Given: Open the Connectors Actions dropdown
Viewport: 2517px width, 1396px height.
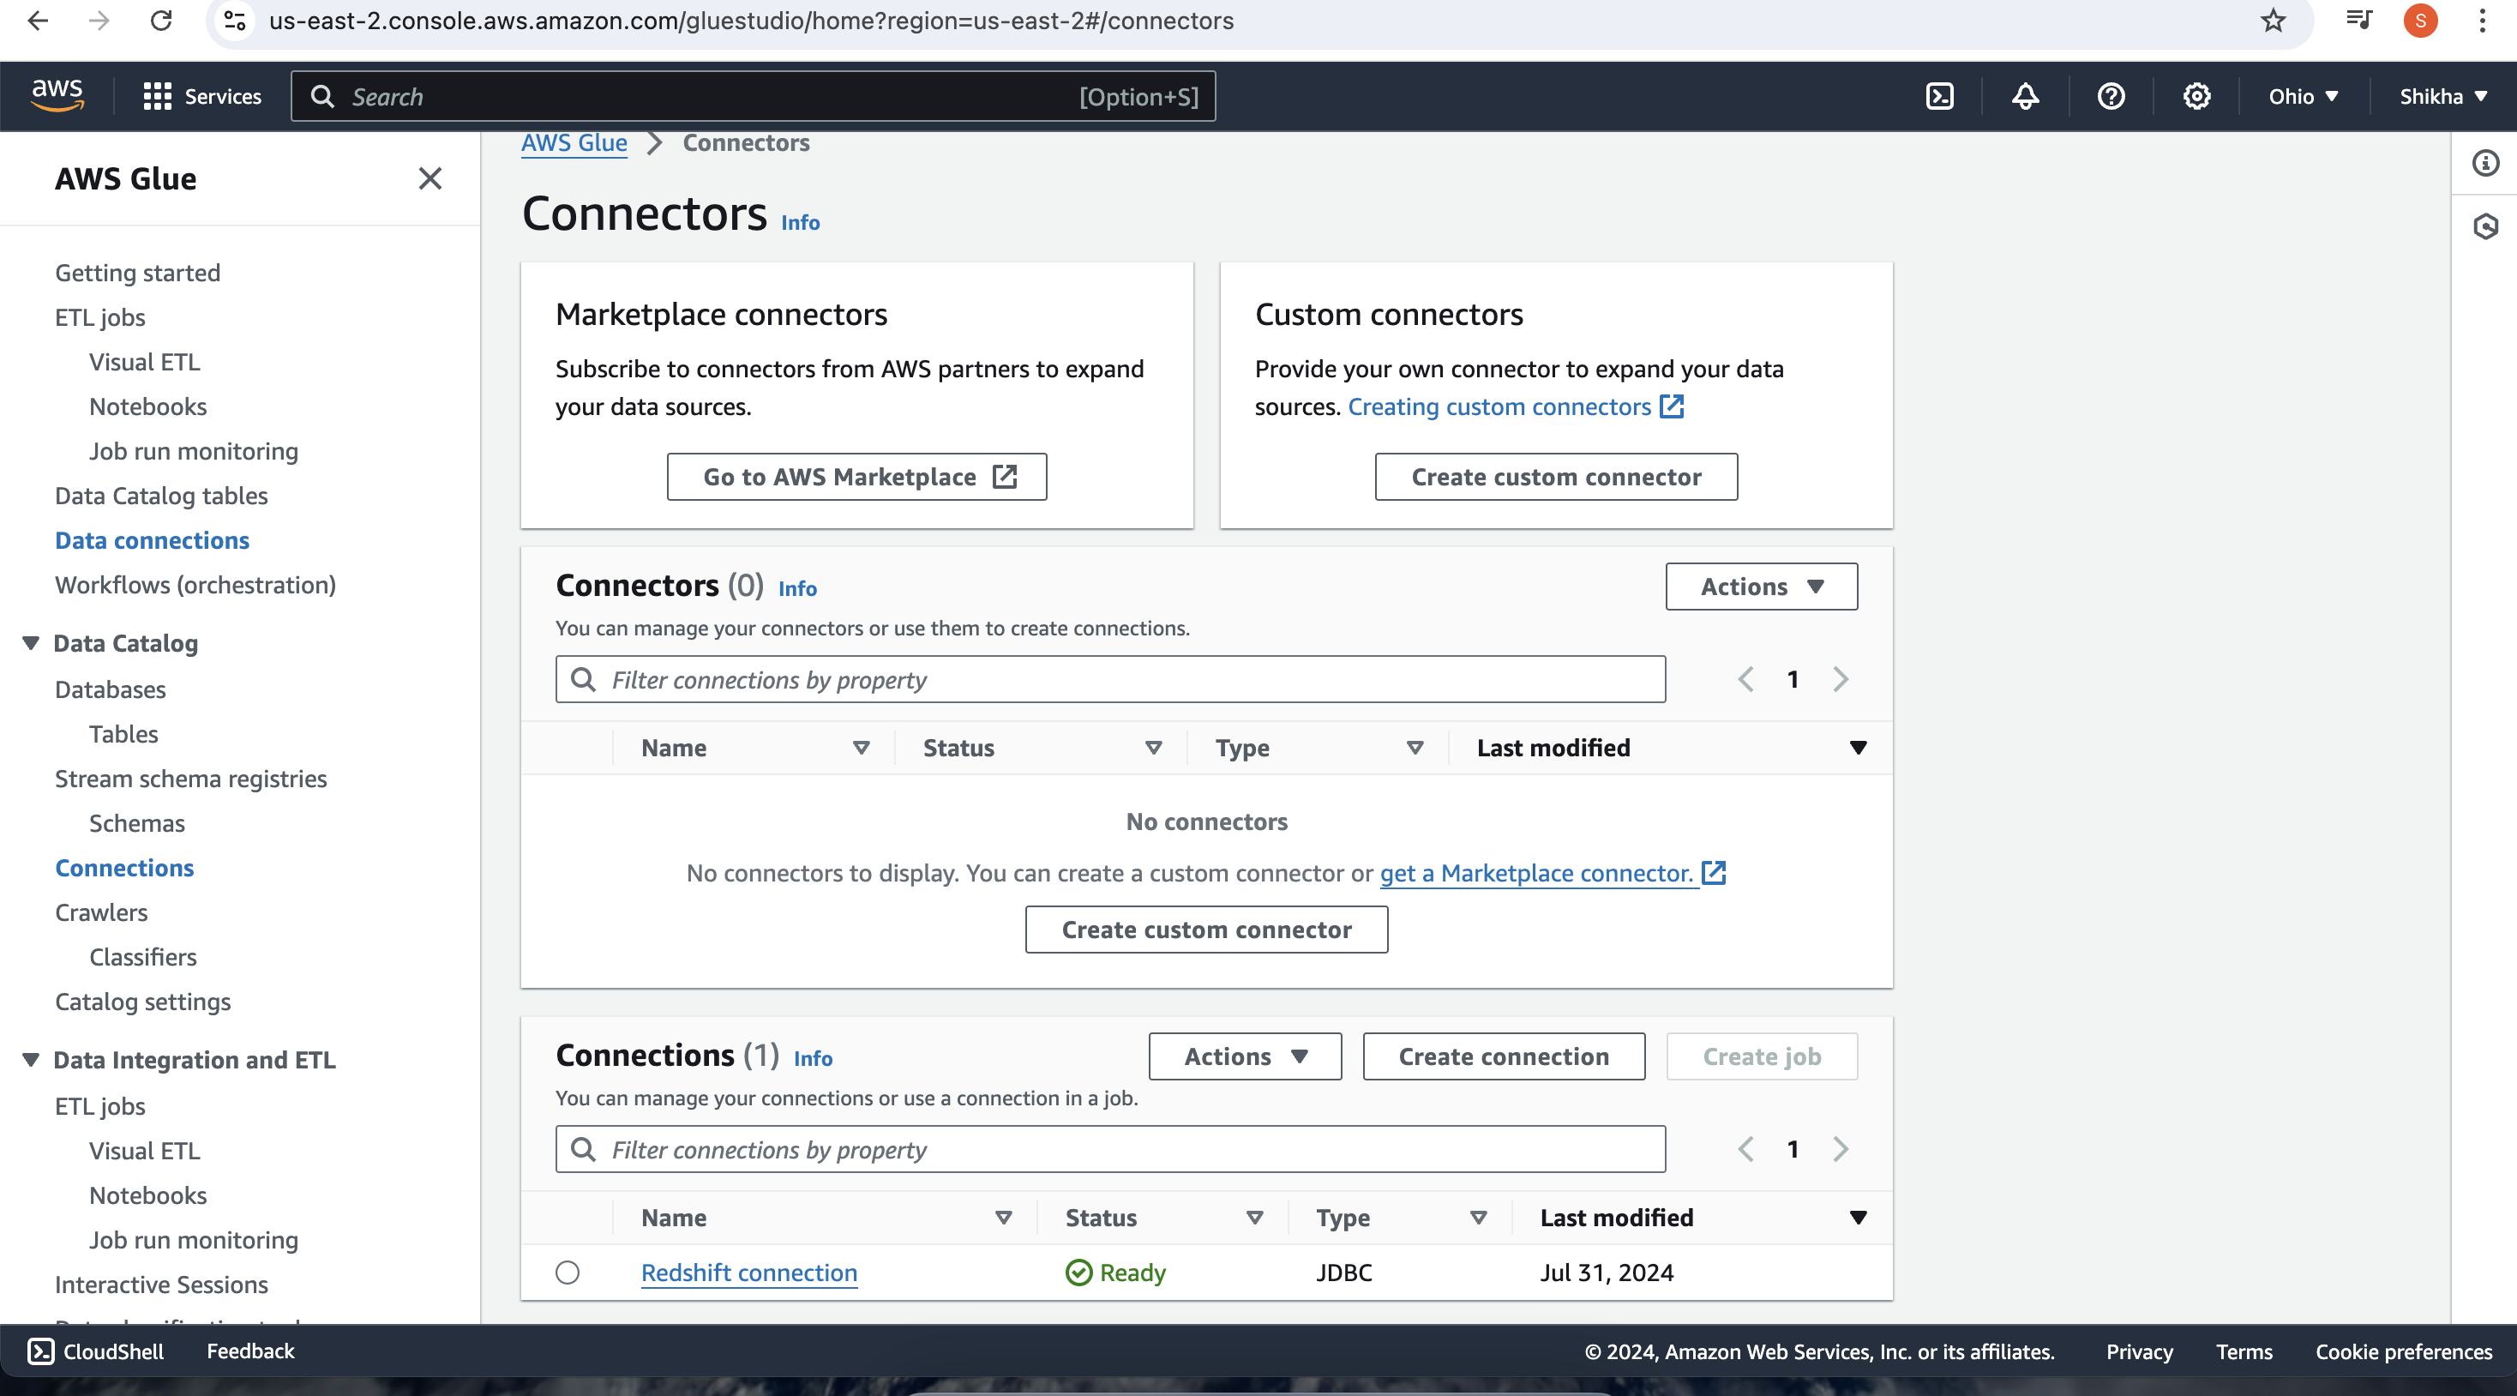Looking at the screenshot, I should pos(1761,587).
